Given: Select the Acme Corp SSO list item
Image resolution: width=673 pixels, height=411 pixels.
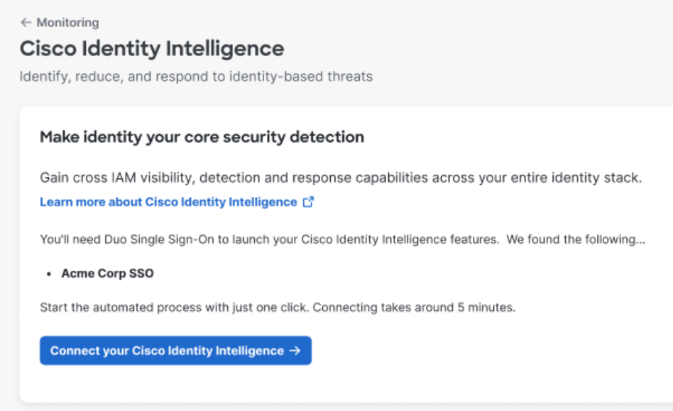Looking at the screenshot, I should (x=107, y=274).
